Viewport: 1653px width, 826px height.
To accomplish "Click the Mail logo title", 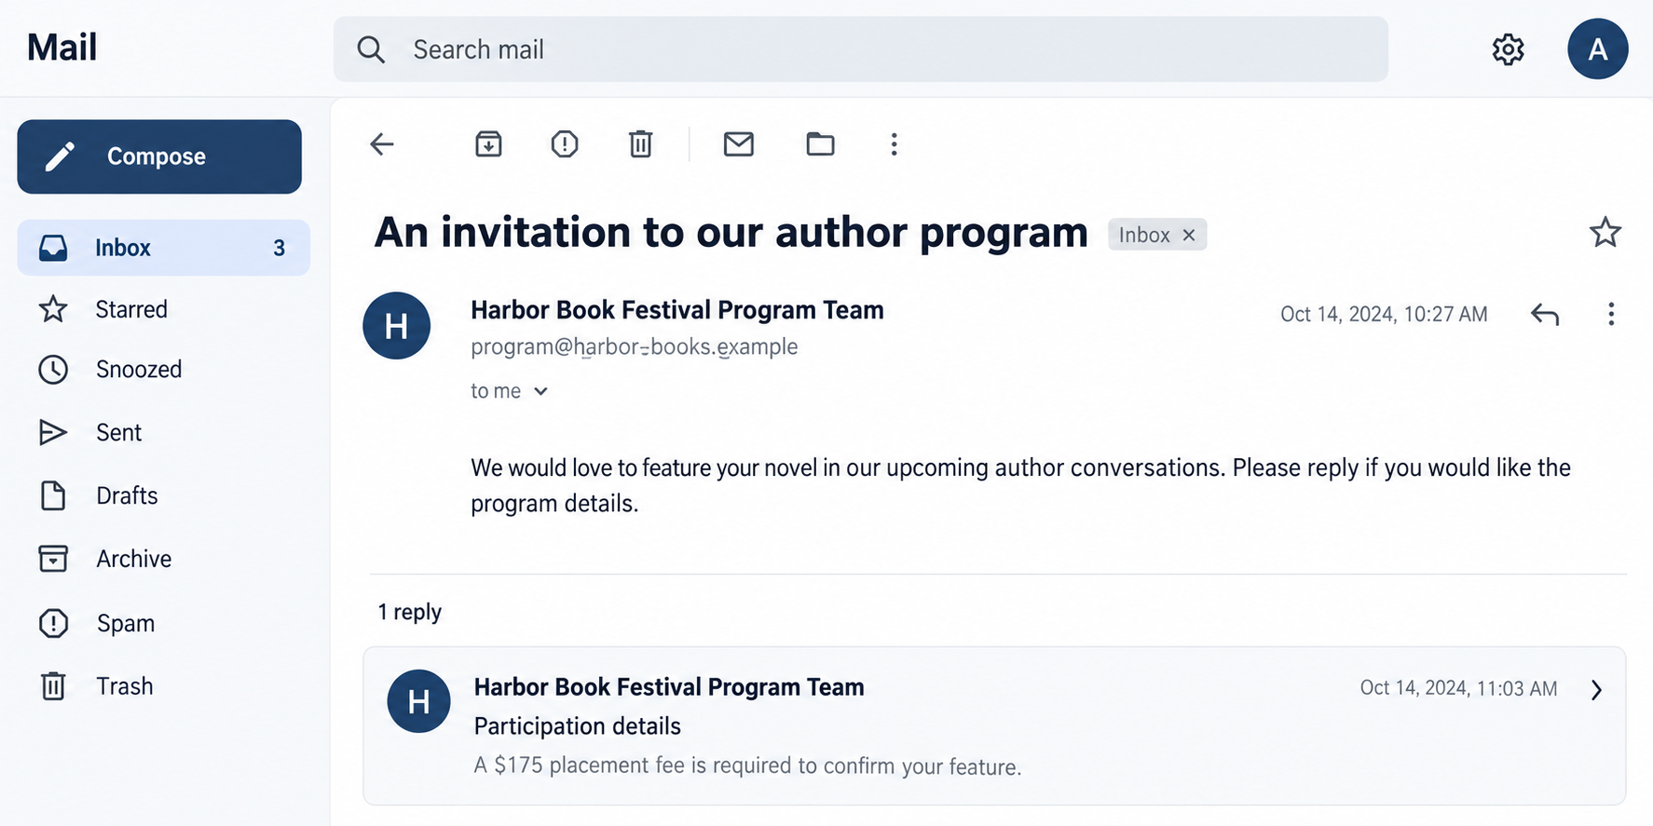I will pyautogui.click(x=61, y=47).
